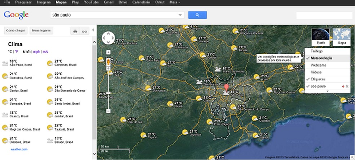The height and width of the screenshot is (160, 355).
Task: Select °C temperature unit
Action: (x=10, y=52)
